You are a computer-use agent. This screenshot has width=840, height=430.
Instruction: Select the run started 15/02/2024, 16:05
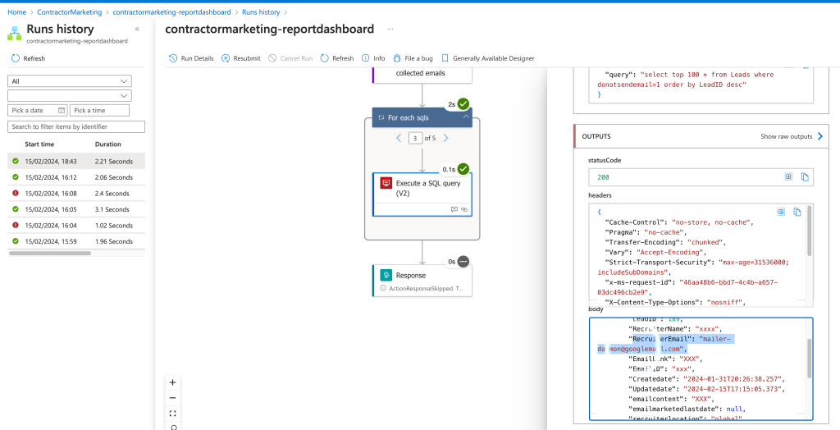pos(76,209)
